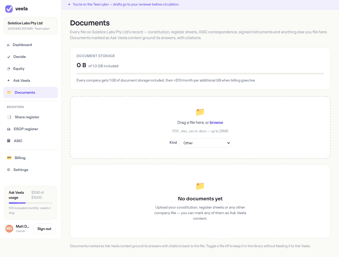The image size is (339, 257).
Task: Click the 'No documents yet' heading
Action: (x=200, y=199)
